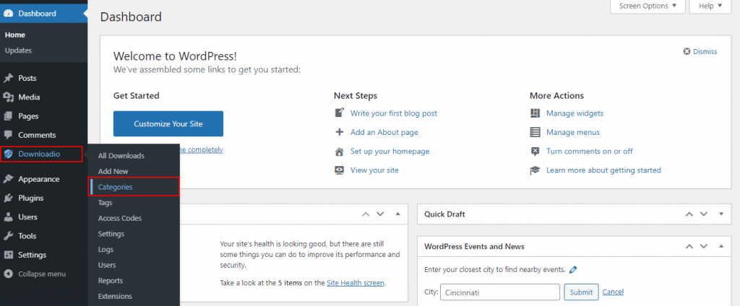Click Learn more about getting started link
This screenshot has height=306, width=740.
[603, 170]
